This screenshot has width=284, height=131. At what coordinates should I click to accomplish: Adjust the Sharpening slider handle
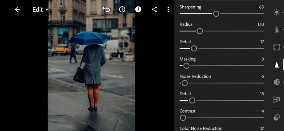point(216,14)
